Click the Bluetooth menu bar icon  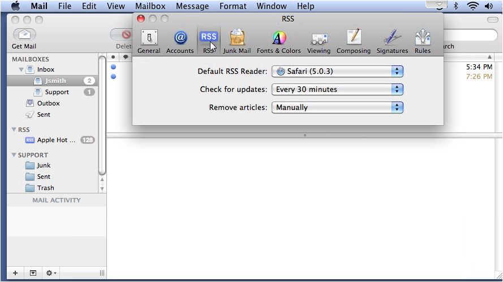click(x=456, y=6)
